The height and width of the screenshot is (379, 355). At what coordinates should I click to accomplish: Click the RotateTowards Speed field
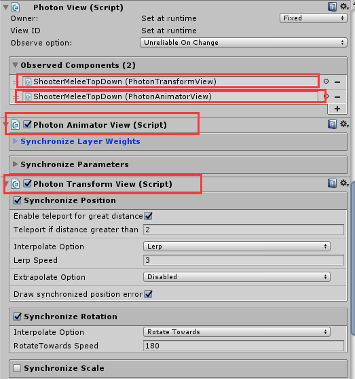[x=244, y=346]
